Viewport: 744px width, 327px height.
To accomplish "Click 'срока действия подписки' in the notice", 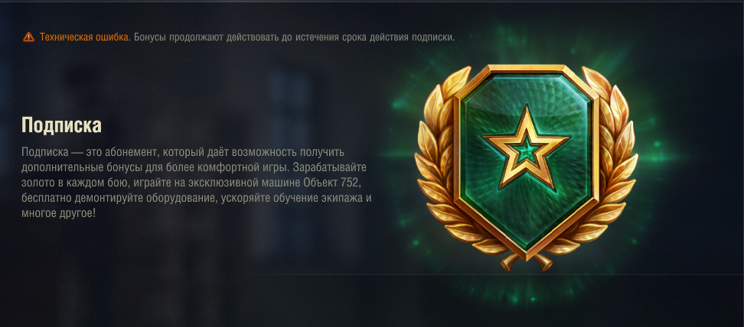I will click(x=398, y=37).
